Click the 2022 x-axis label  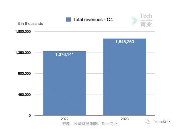pos(65,119)
